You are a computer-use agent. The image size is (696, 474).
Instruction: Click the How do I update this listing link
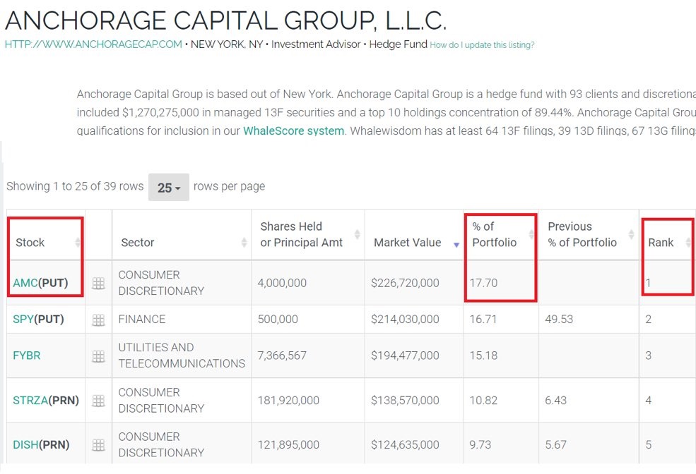click(480, 44)
